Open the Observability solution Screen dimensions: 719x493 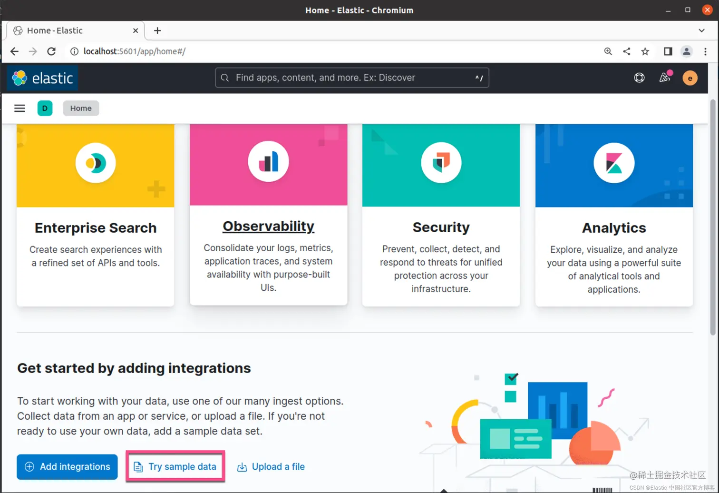(268, 226)
